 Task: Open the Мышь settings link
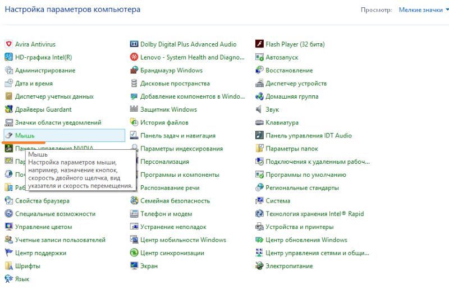(25, 136)
